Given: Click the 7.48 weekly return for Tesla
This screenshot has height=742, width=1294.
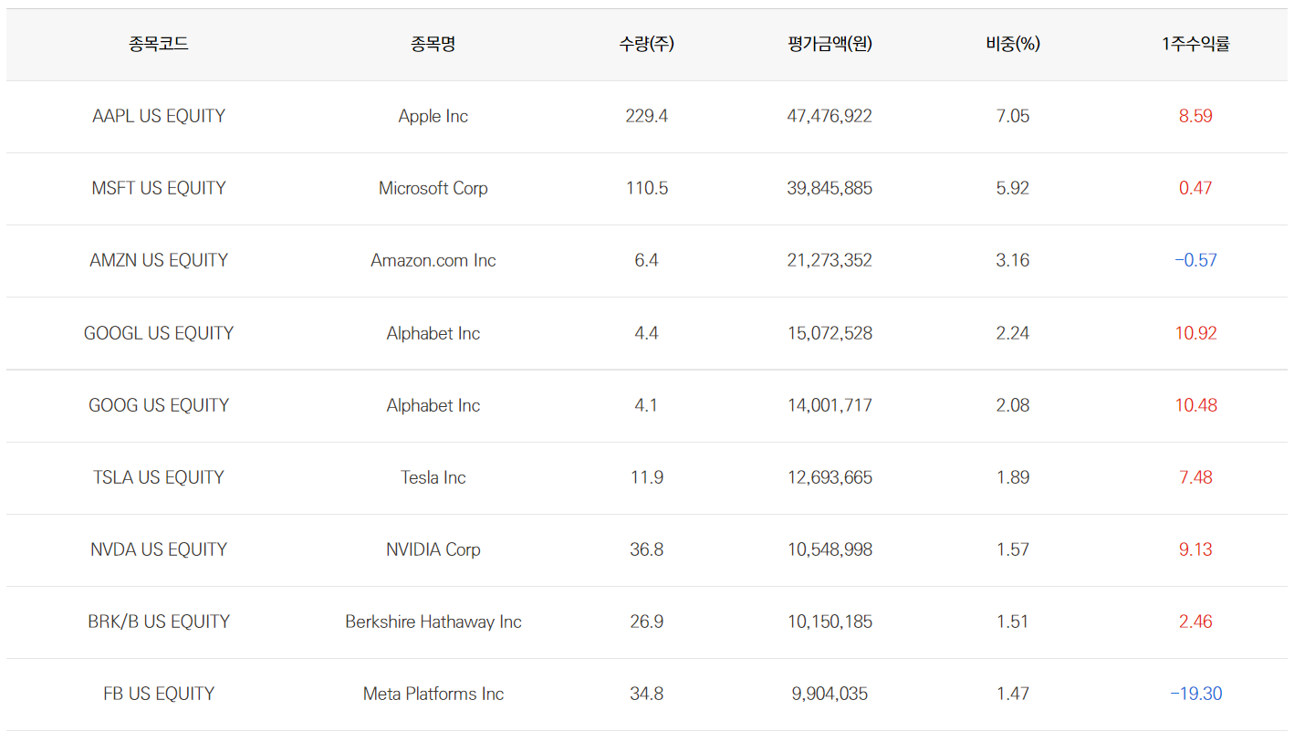Looking at the screenshot, I should [x=1195, y=477].
